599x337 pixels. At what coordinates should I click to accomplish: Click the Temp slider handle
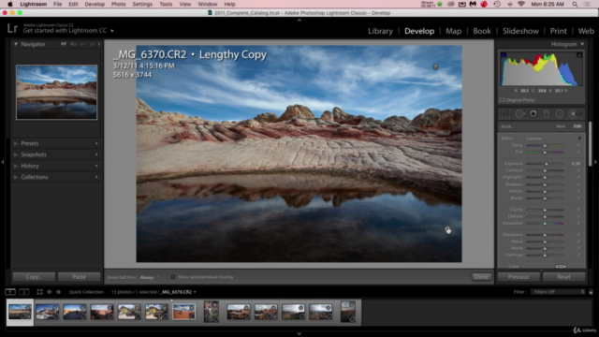545,146
